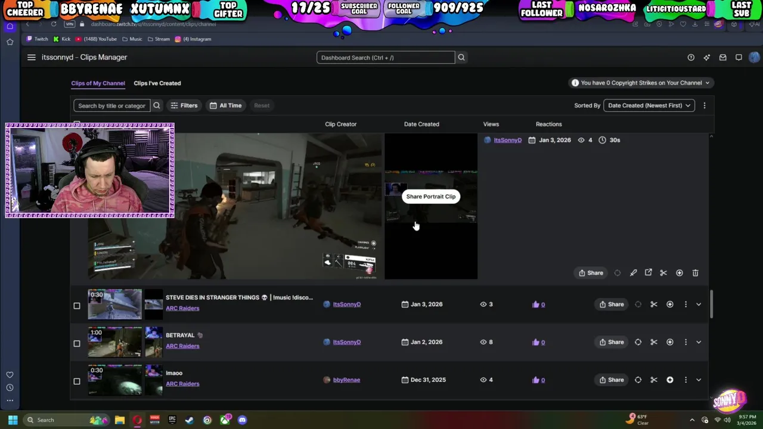Click scissors icon for Stranger Things clip
Image resolution: width=763 pixels, height=429 pixels.
click(654, 304)
